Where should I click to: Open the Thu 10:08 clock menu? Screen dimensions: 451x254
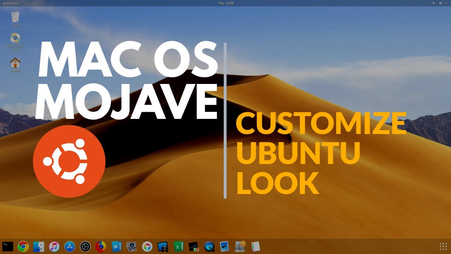225,3
